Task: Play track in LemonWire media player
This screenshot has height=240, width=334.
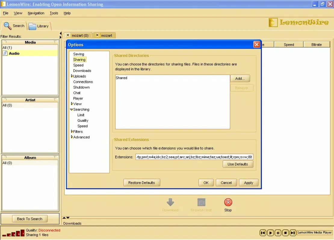Action: pos(270,233)
